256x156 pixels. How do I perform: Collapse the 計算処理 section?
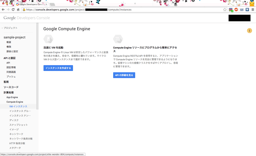click(9, 93)
